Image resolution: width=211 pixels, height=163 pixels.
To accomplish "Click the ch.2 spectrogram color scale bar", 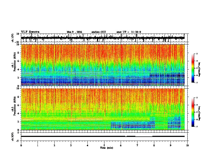I will pyautogui.click(x=193, y=112).
